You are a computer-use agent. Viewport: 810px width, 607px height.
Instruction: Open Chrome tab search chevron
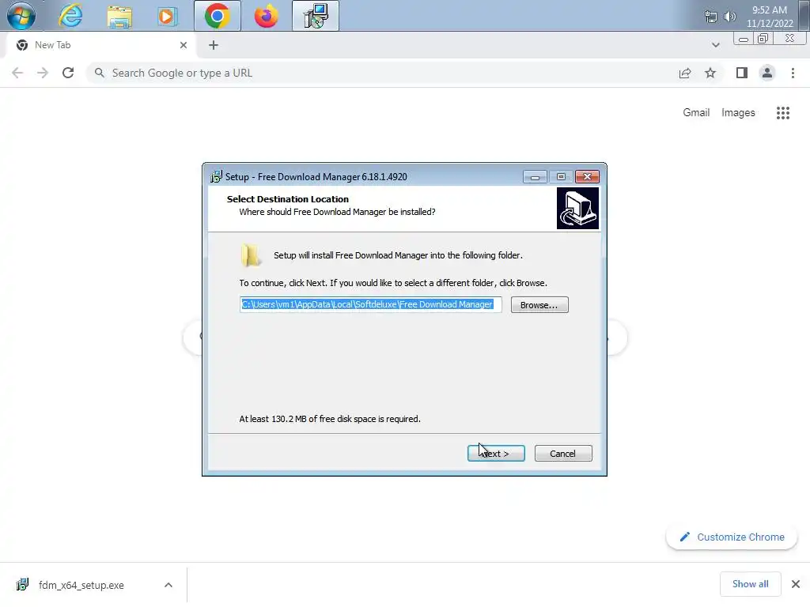[715, 45]
